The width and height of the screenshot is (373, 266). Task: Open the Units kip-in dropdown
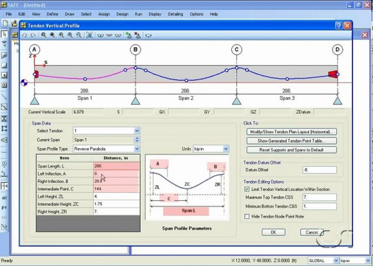click(x=226, y=149)
